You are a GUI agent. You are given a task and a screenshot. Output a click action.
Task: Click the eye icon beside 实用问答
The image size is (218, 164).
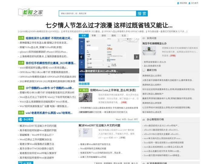point(144,38)
